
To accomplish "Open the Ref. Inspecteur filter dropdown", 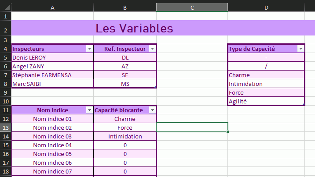I will click(152, 49).
